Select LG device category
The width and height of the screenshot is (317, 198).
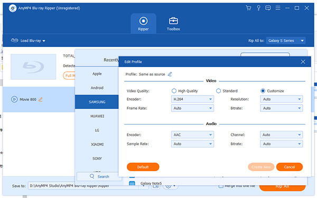click(97, 130)
